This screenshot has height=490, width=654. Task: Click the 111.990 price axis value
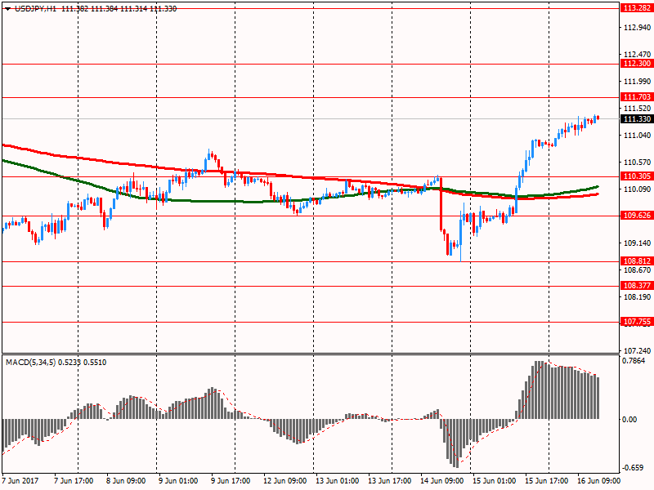click(x=637, y=81)
